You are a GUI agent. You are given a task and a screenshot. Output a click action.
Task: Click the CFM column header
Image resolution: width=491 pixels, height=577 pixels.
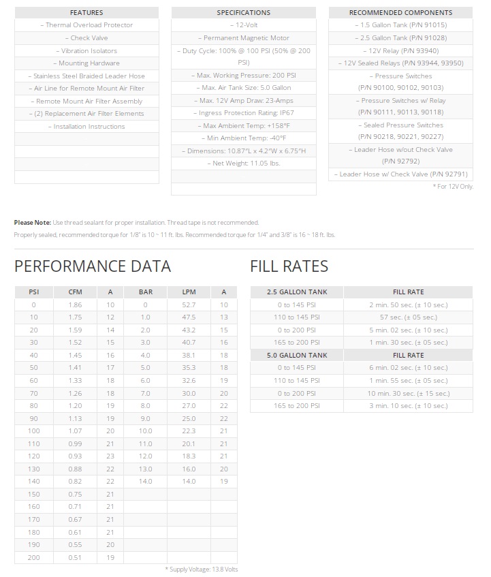click(x=75, y=292)
